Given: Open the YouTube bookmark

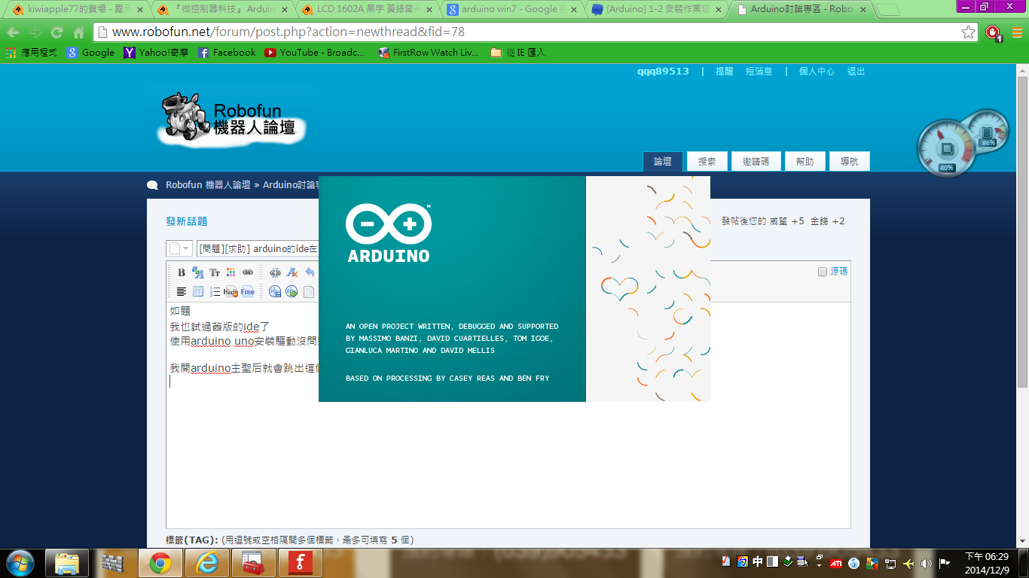Looking at the screenshot, I should point(314,53).
